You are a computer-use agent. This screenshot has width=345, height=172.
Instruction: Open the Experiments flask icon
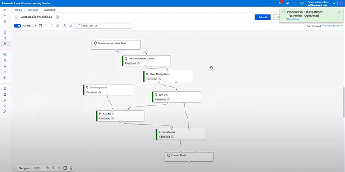5,60
